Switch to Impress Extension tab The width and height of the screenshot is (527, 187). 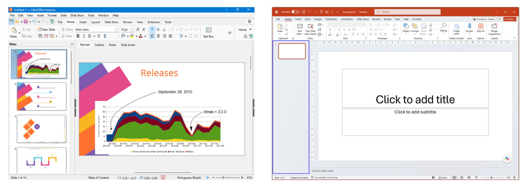(154, 22)
